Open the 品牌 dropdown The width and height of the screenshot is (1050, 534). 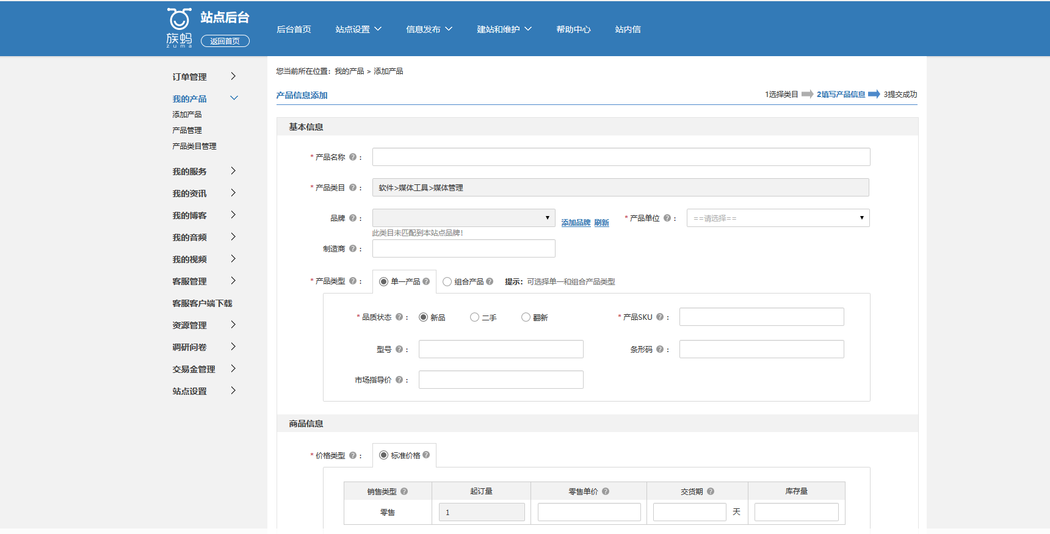click(x=464, y=218)
